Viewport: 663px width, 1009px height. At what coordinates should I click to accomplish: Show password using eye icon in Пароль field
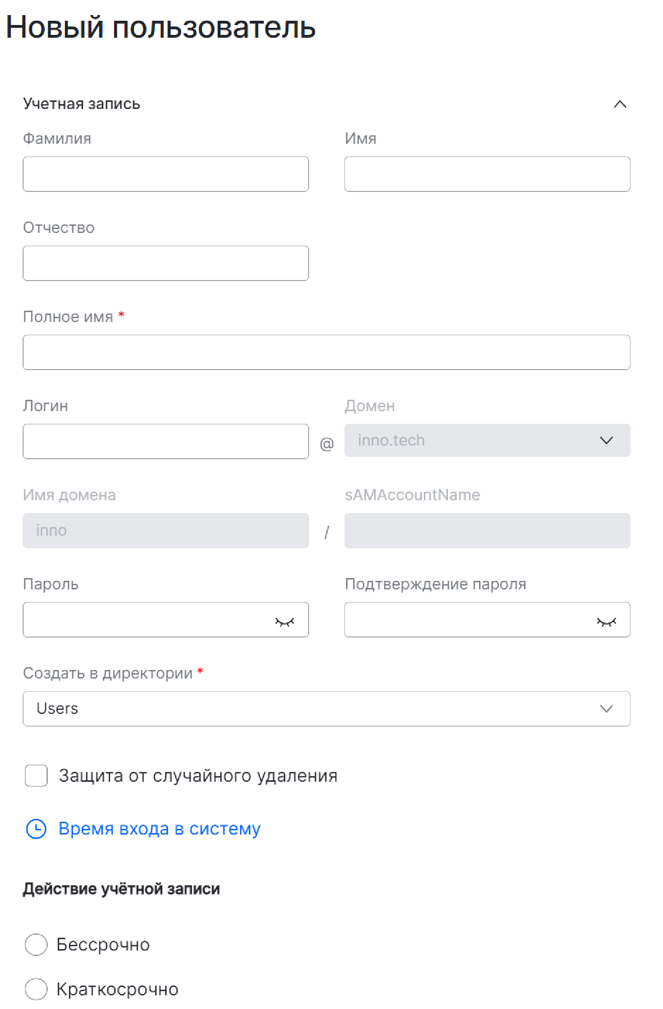pyautogui.click(x=284, y=622)
